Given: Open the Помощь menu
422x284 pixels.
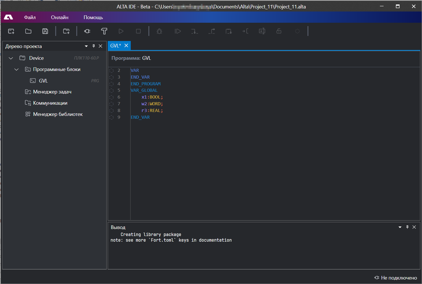Looking at the screenshot, I should pyautogui.click(x=93, y=17).
